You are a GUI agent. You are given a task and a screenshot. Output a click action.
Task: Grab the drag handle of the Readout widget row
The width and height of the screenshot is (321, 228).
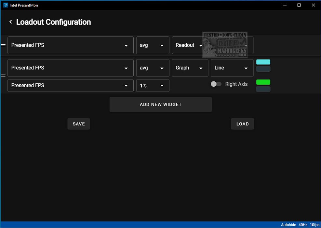point(3,45)
